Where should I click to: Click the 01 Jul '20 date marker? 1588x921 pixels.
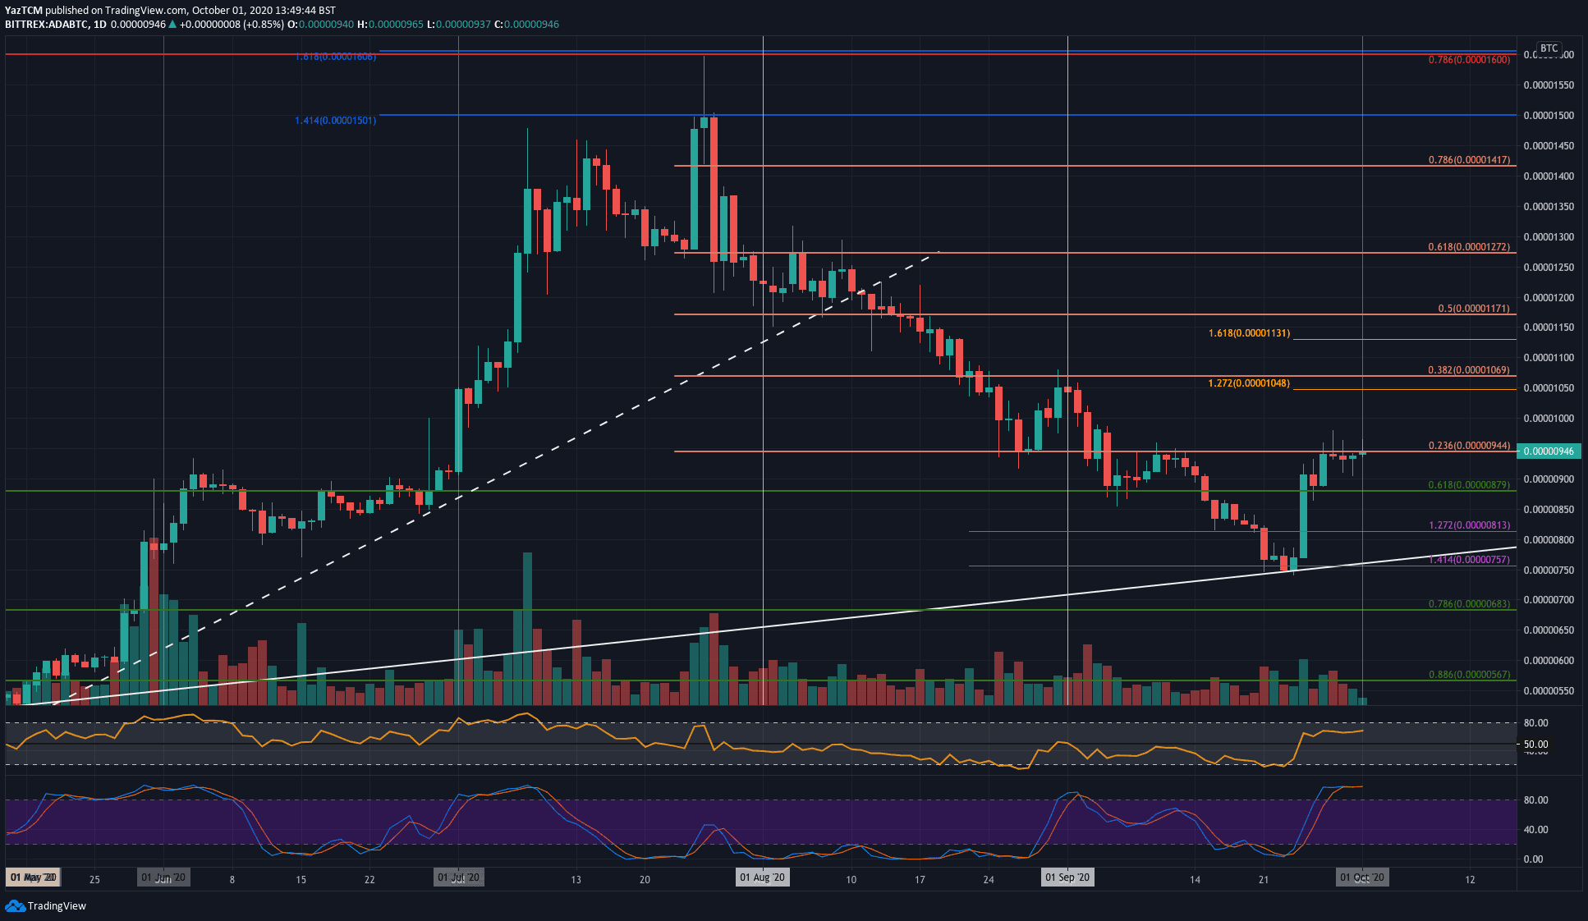pyautogui.click(x=458, y=877)
